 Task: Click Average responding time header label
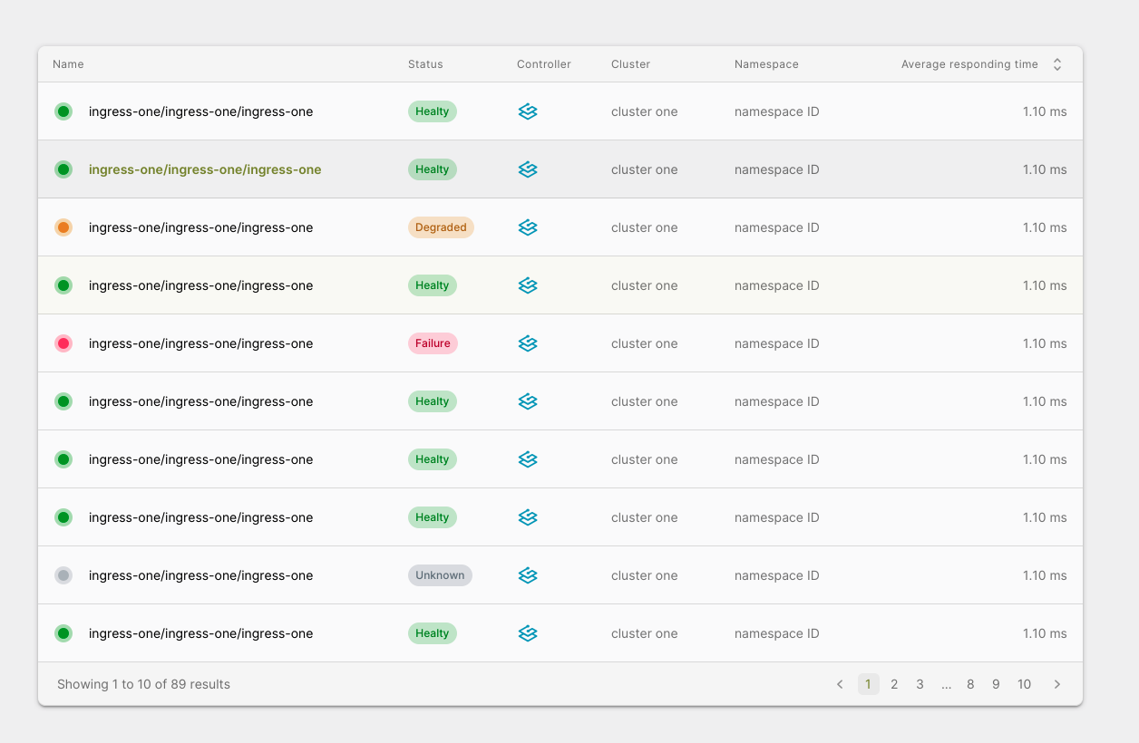click(x=969, y=64)
